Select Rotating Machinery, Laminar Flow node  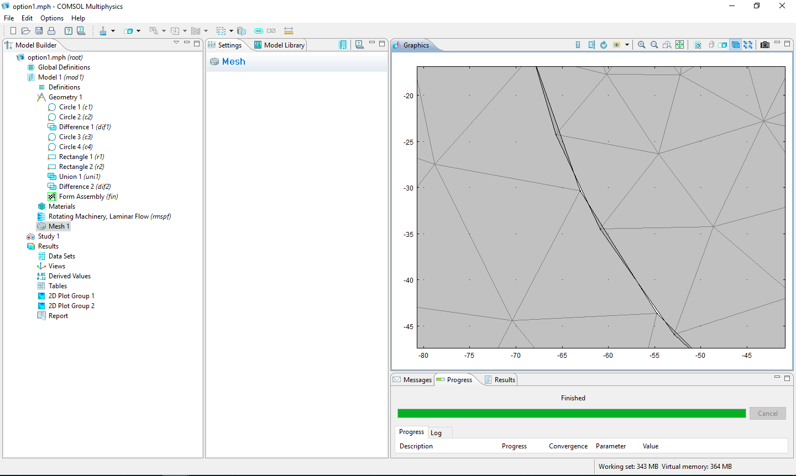tap(109, 216)
